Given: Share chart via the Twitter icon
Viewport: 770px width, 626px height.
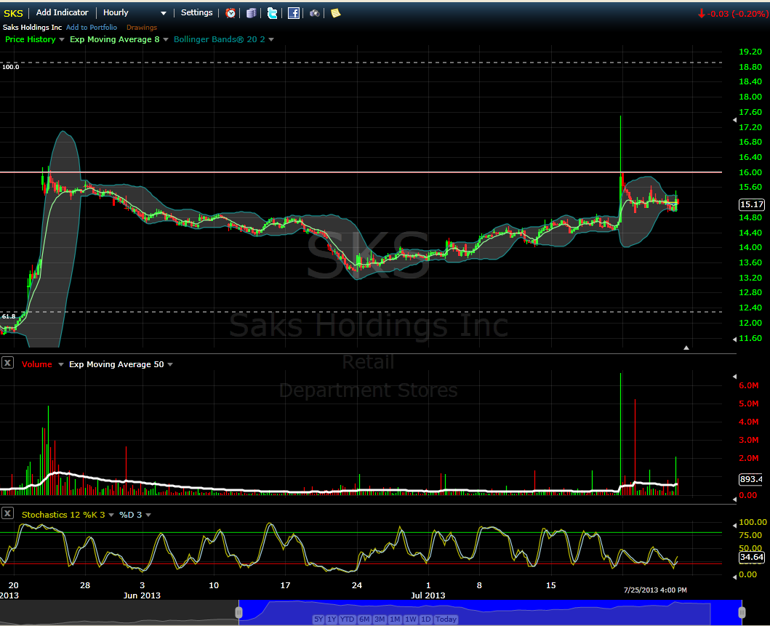Looking at the screenshot, I should 272,13.
